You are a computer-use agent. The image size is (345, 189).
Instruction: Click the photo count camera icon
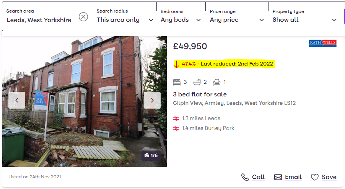point(146,155)
